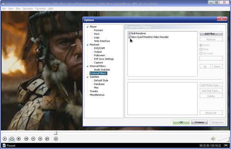This screenshot has width=231, height=149.
Task: Confirm options with the OK button
Action: pos(181,122)
